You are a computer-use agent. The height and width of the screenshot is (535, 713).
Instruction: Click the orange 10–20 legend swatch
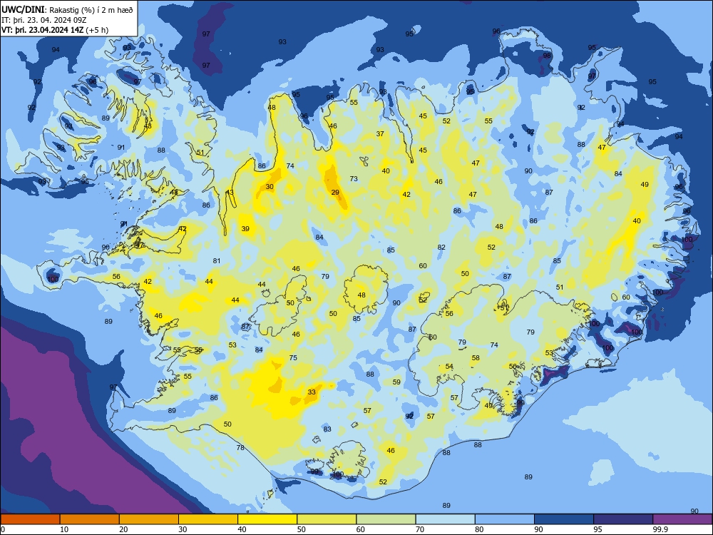[x=90, y=519]
